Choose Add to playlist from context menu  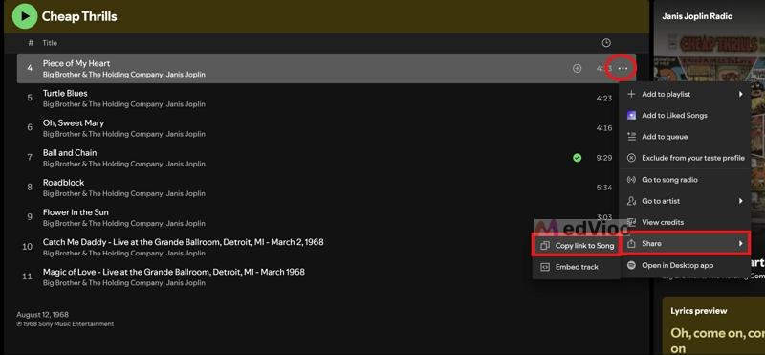685,94
